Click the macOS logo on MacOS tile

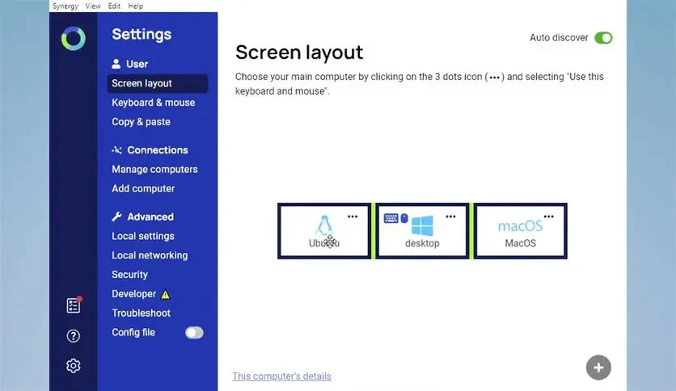coord(521,226)
